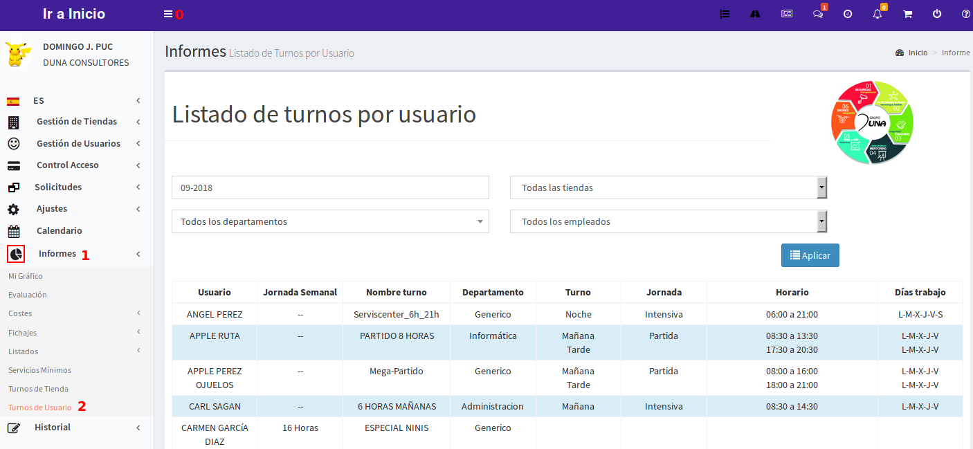Click the Días trabajo column header
This screenshot has width=973, height=449.
click(x=920, y=292)
